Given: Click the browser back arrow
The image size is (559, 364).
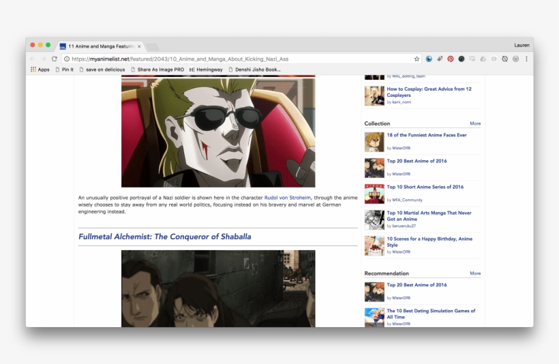Looking at the screenshot, I should [x=33, y=59].
